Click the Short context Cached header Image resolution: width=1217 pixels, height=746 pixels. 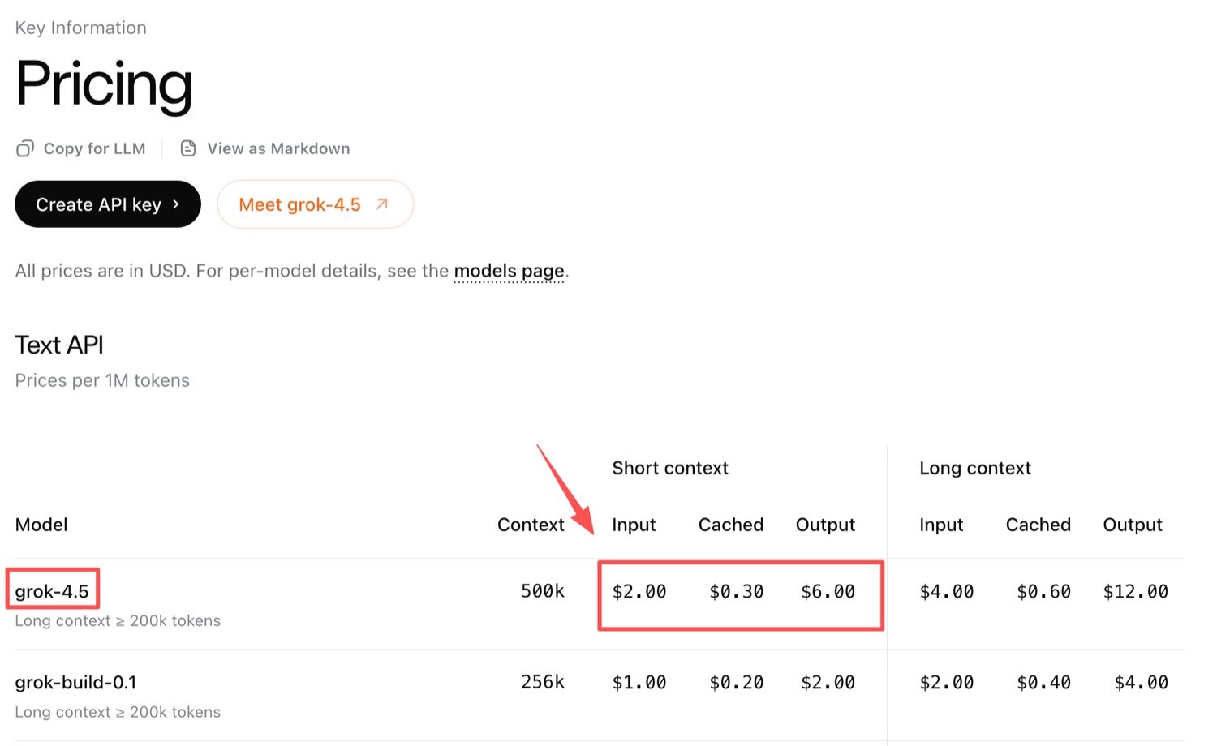(x=731, y=525)
